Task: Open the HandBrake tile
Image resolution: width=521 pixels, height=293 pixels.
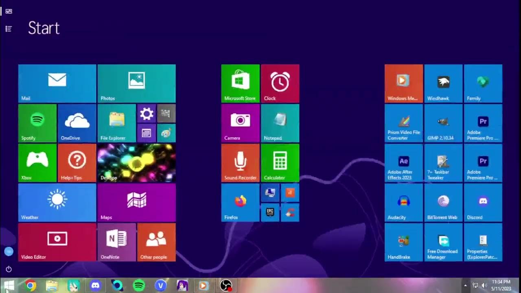Action: [404, 242]
